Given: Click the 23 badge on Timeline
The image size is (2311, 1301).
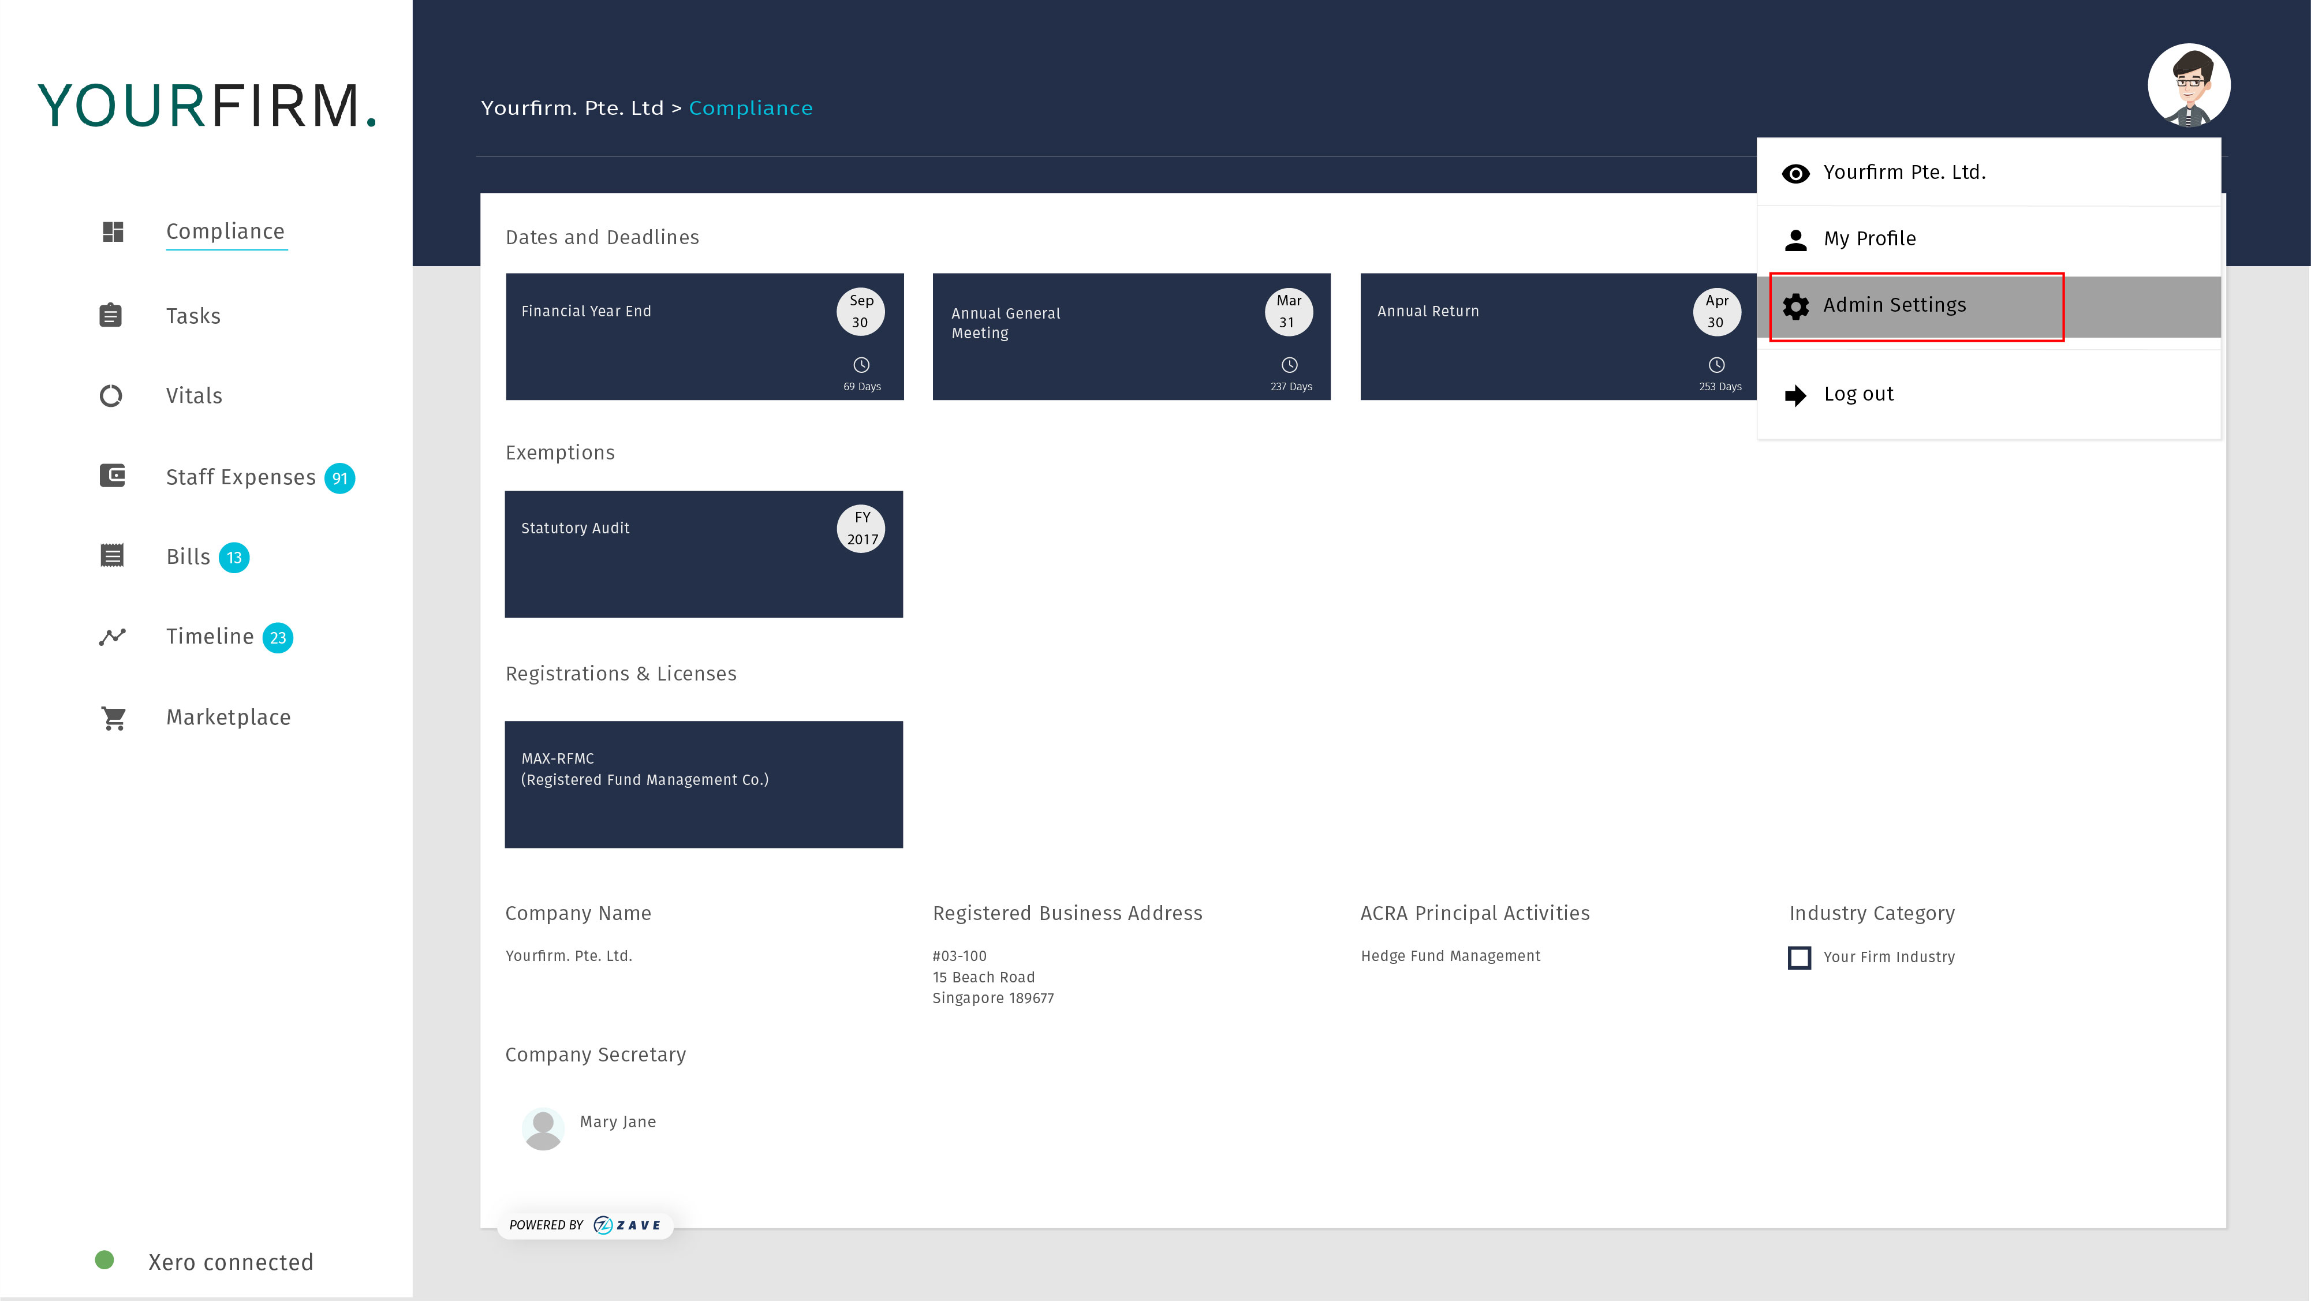Looking at the screenshot, I should click(x=277, y=638).
